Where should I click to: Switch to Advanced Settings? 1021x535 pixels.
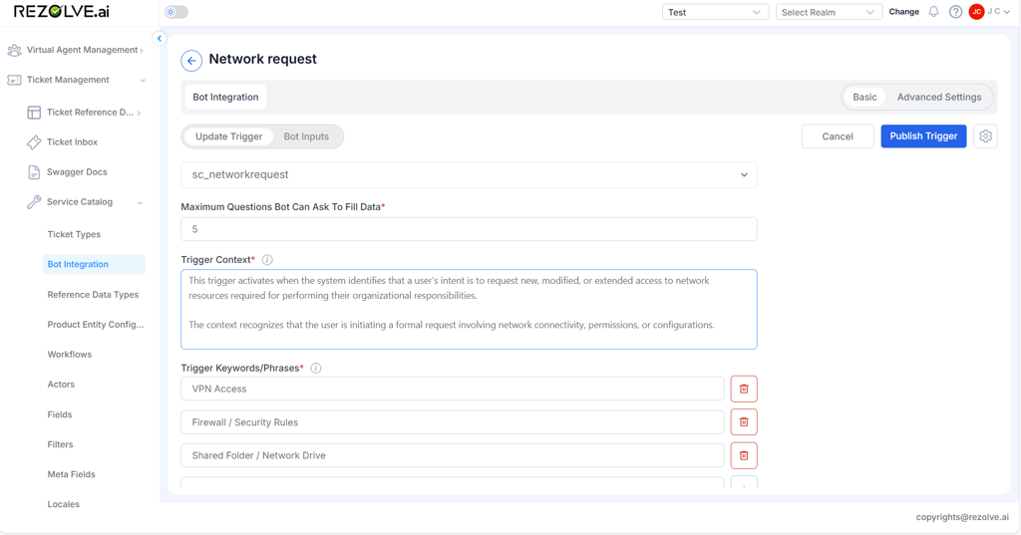939,97
